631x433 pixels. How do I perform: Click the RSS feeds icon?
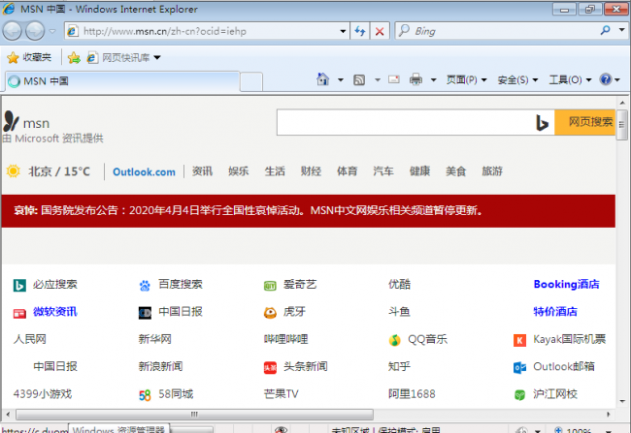pos(359,80)
